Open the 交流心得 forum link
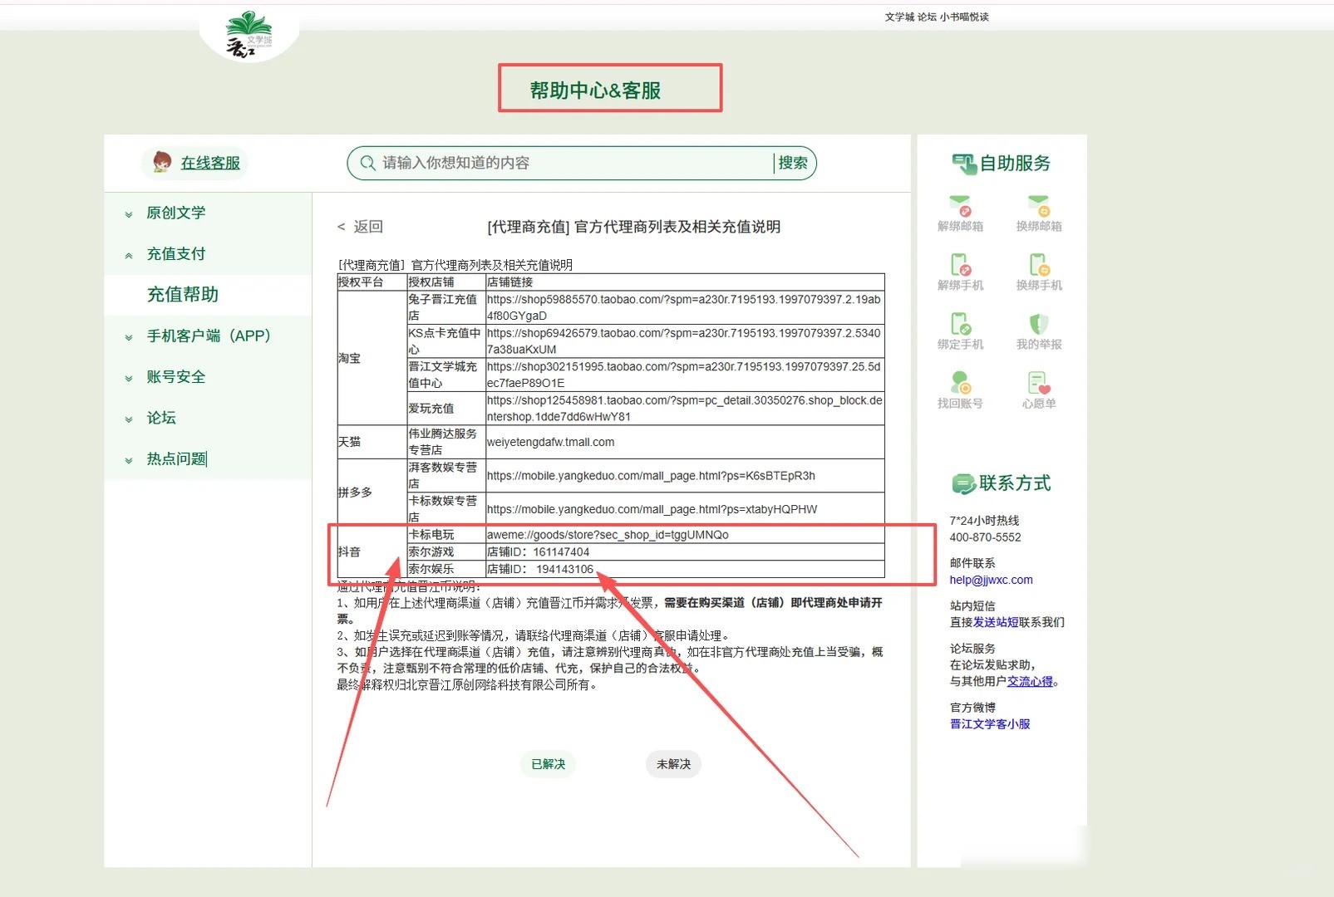Screen dimensions: 1334x897 coord(1030,681)
